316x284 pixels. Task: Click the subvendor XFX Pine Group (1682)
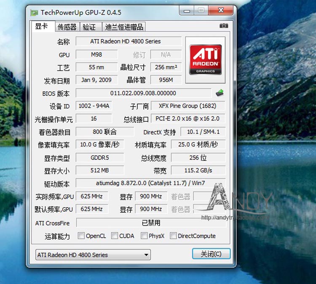188,106
